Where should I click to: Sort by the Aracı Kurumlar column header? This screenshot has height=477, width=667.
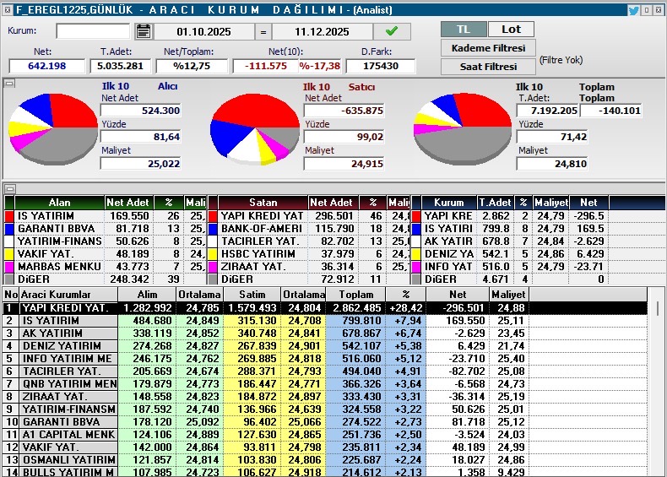pyautogui.click(x=66, y=294)
